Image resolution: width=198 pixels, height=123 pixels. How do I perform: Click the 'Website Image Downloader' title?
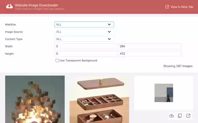(x=37, y=5)
